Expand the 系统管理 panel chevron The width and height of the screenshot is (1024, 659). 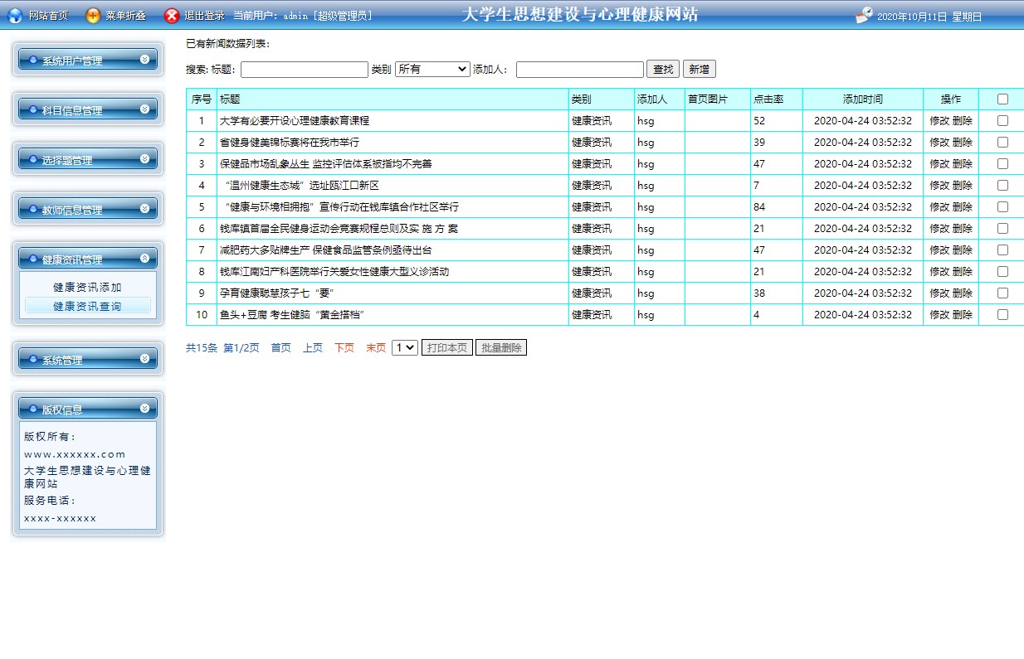[144, 358]
